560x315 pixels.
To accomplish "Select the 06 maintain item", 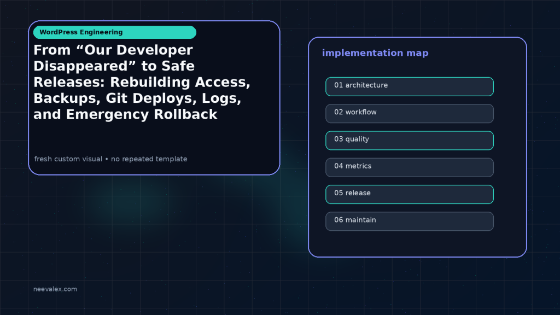I will (409, 221).
